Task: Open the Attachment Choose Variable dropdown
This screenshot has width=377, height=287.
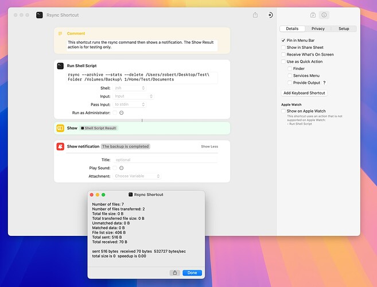Action: click(137, 176)
